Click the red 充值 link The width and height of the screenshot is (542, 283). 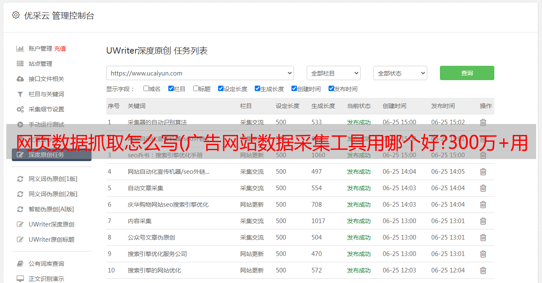(x=60, y=49)
